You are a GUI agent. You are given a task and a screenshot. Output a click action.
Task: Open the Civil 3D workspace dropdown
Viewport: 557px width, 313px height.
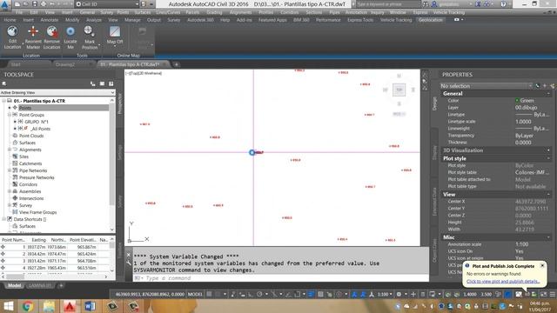pyautogui.click(x=108, y=4)
